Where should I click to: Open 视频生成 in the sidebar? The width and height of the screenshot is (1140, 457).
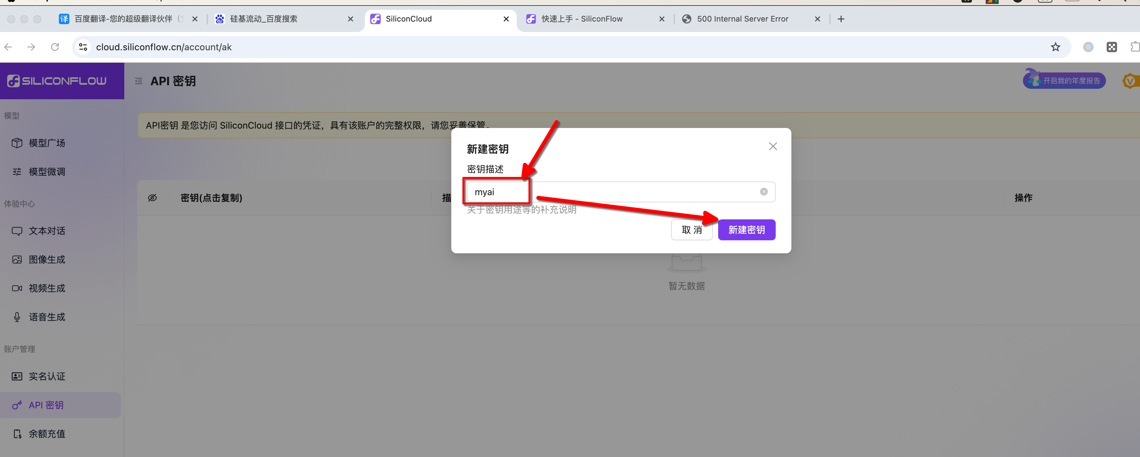[x=46, y=288]
